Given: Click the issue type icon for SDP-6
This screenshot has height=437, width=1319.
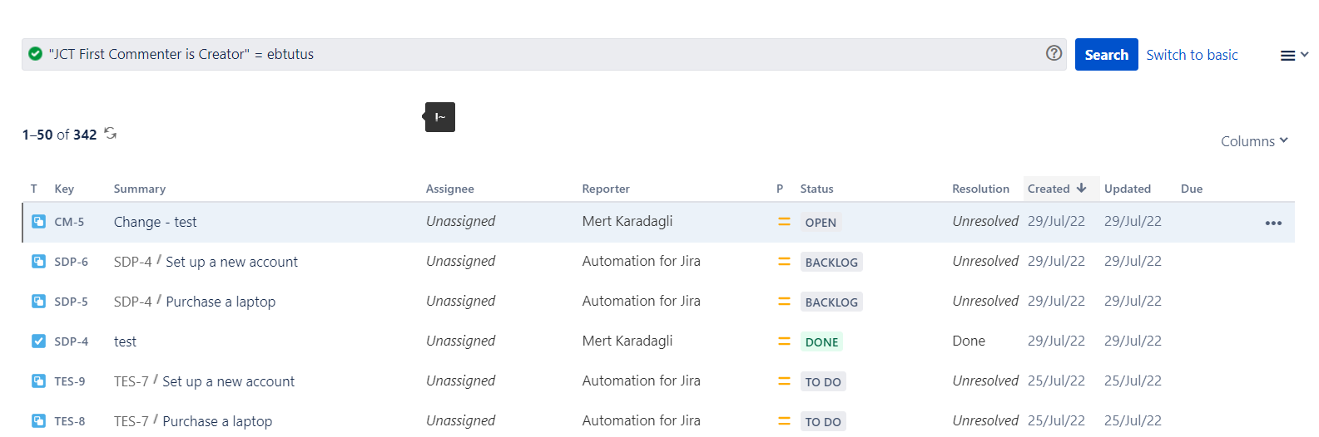Looking at the screenshot, I should (38, 262).
